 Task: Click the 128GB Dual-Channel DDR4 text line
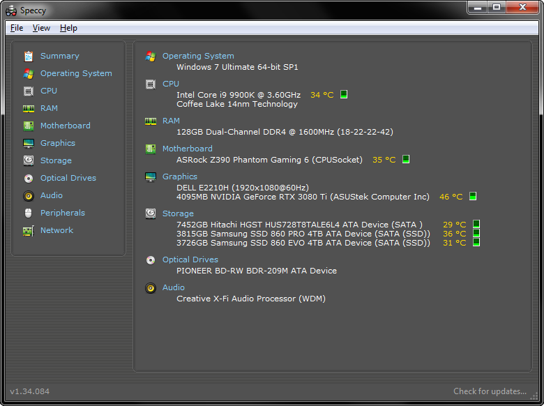[x=285, y=132]
